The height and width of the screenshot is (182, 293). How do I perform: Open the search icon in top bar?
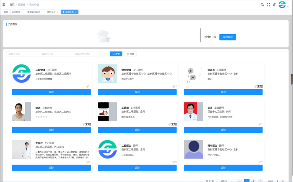pyautogui.click(x=262, y=5)
